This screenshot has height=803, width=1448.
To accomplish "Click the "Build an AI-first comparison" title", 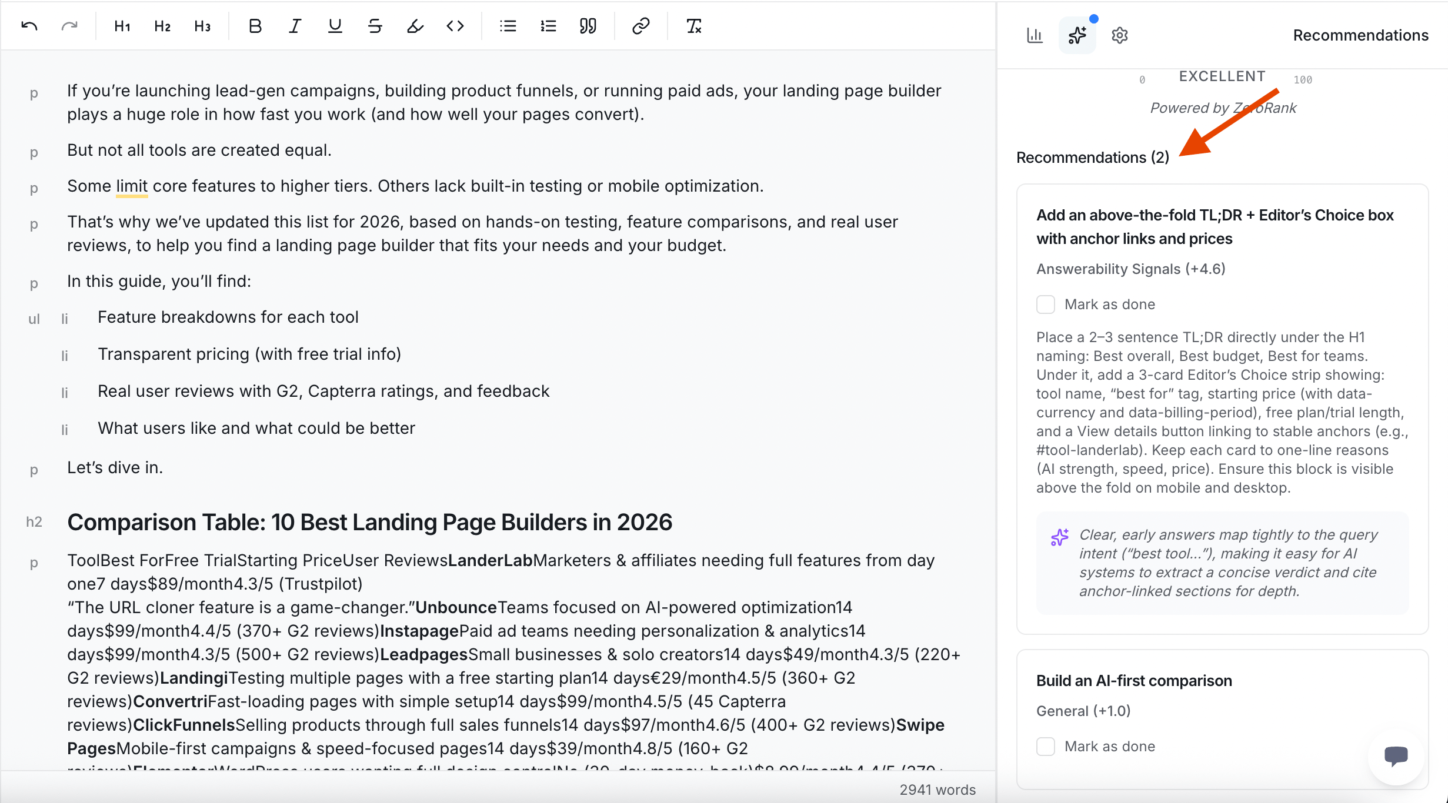I will coord(1134,681).
